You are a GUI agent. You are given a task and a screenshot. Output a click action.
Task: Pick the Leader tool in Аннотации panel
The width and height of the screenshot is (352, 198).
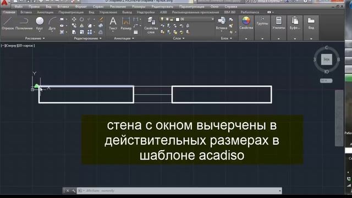coord(136,26)
